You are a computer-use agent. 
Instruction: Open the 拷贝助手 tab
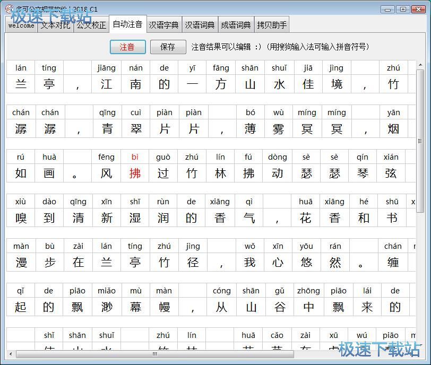[x=272, y=25]
